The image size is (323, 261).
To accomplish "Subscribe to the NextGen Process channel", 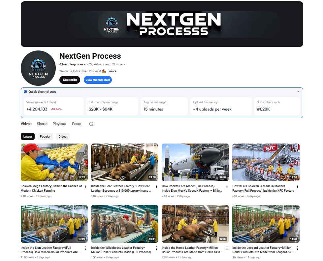I will [x=70, y=80].
